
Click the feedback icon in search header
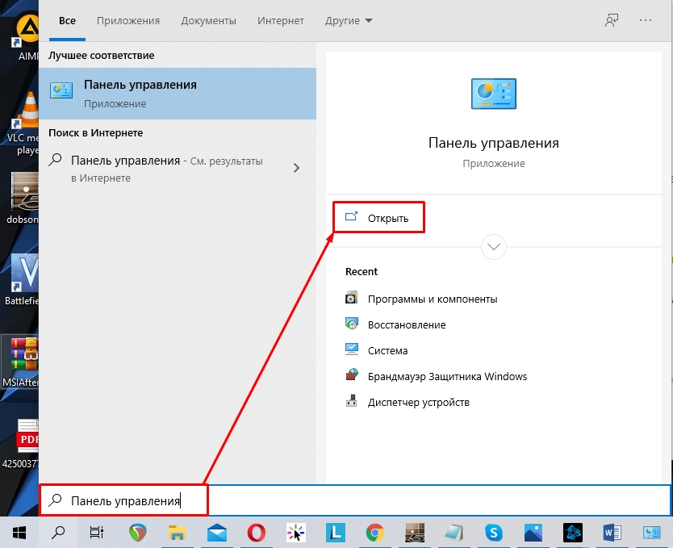click(x=612, y=20)
